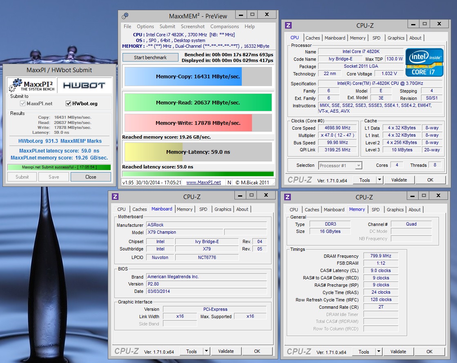Screen dimensions: 457x363
Task: Switch to Mainboard tab in CPU-Z CPU window
Action: click(x=335, y=38)
